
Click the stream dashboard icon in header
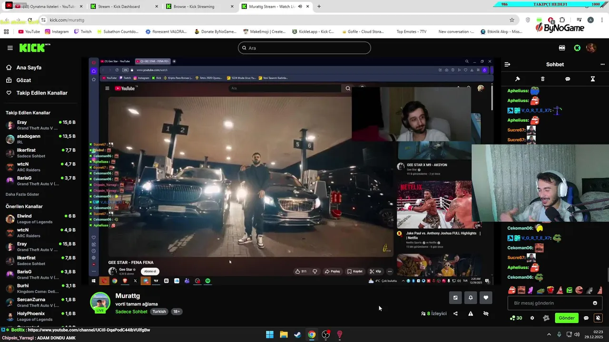[x=562, y=48]
